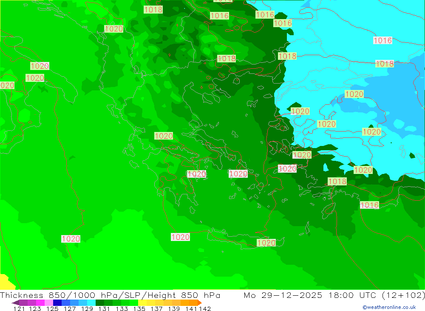Click the map title 'Thickness 850/1000 hPa/SLP/Height 850 hPa'
The width and height of the screenshot is (425, 311).
coord(110,295)
